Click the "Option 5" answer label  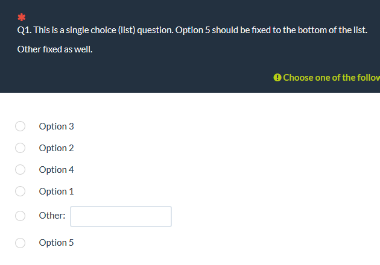(56, 242)
